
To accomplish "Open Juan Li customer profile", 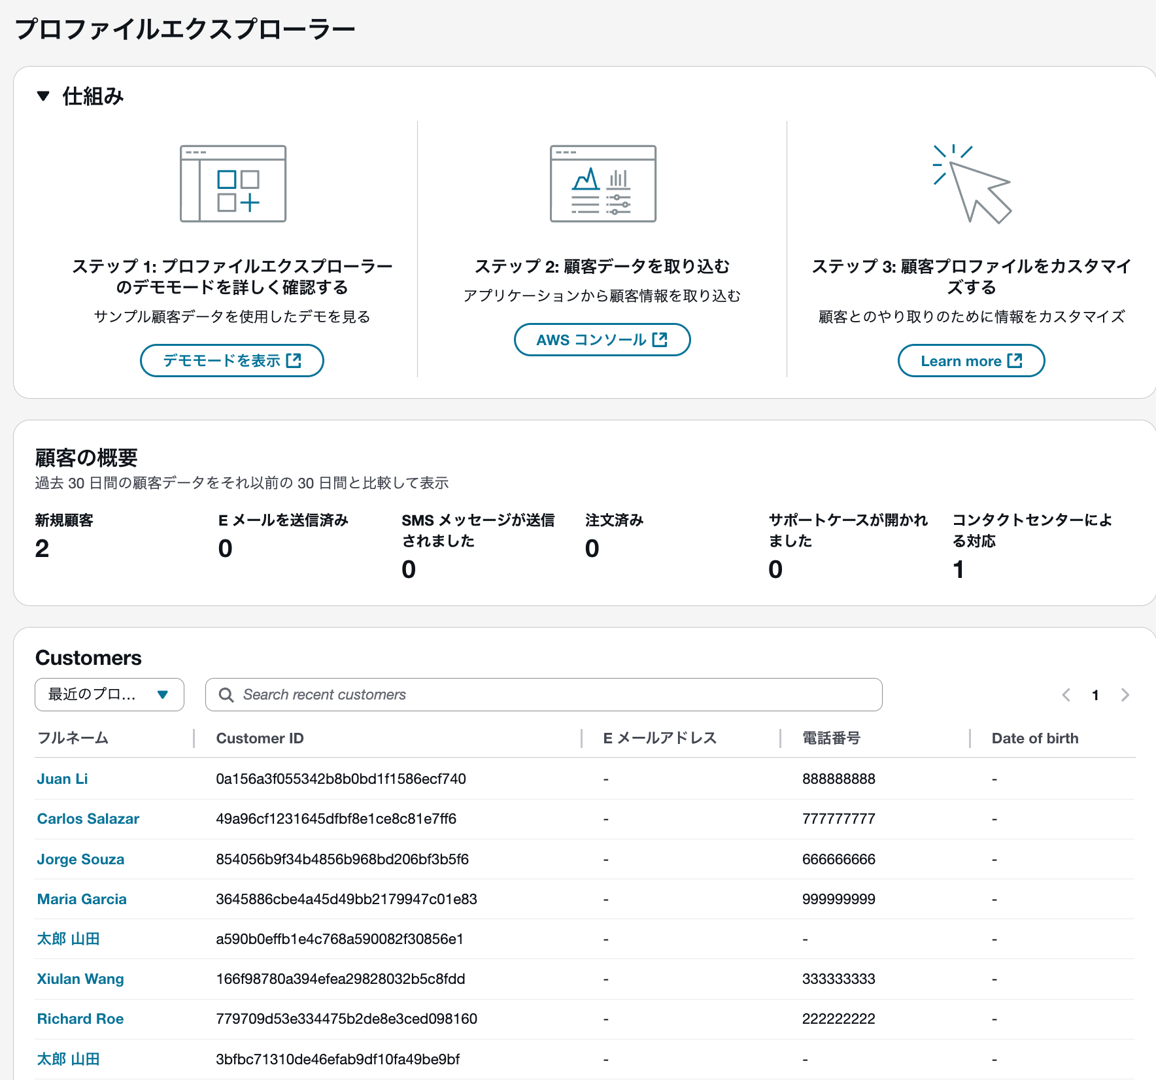I will (x=62, y=779).
